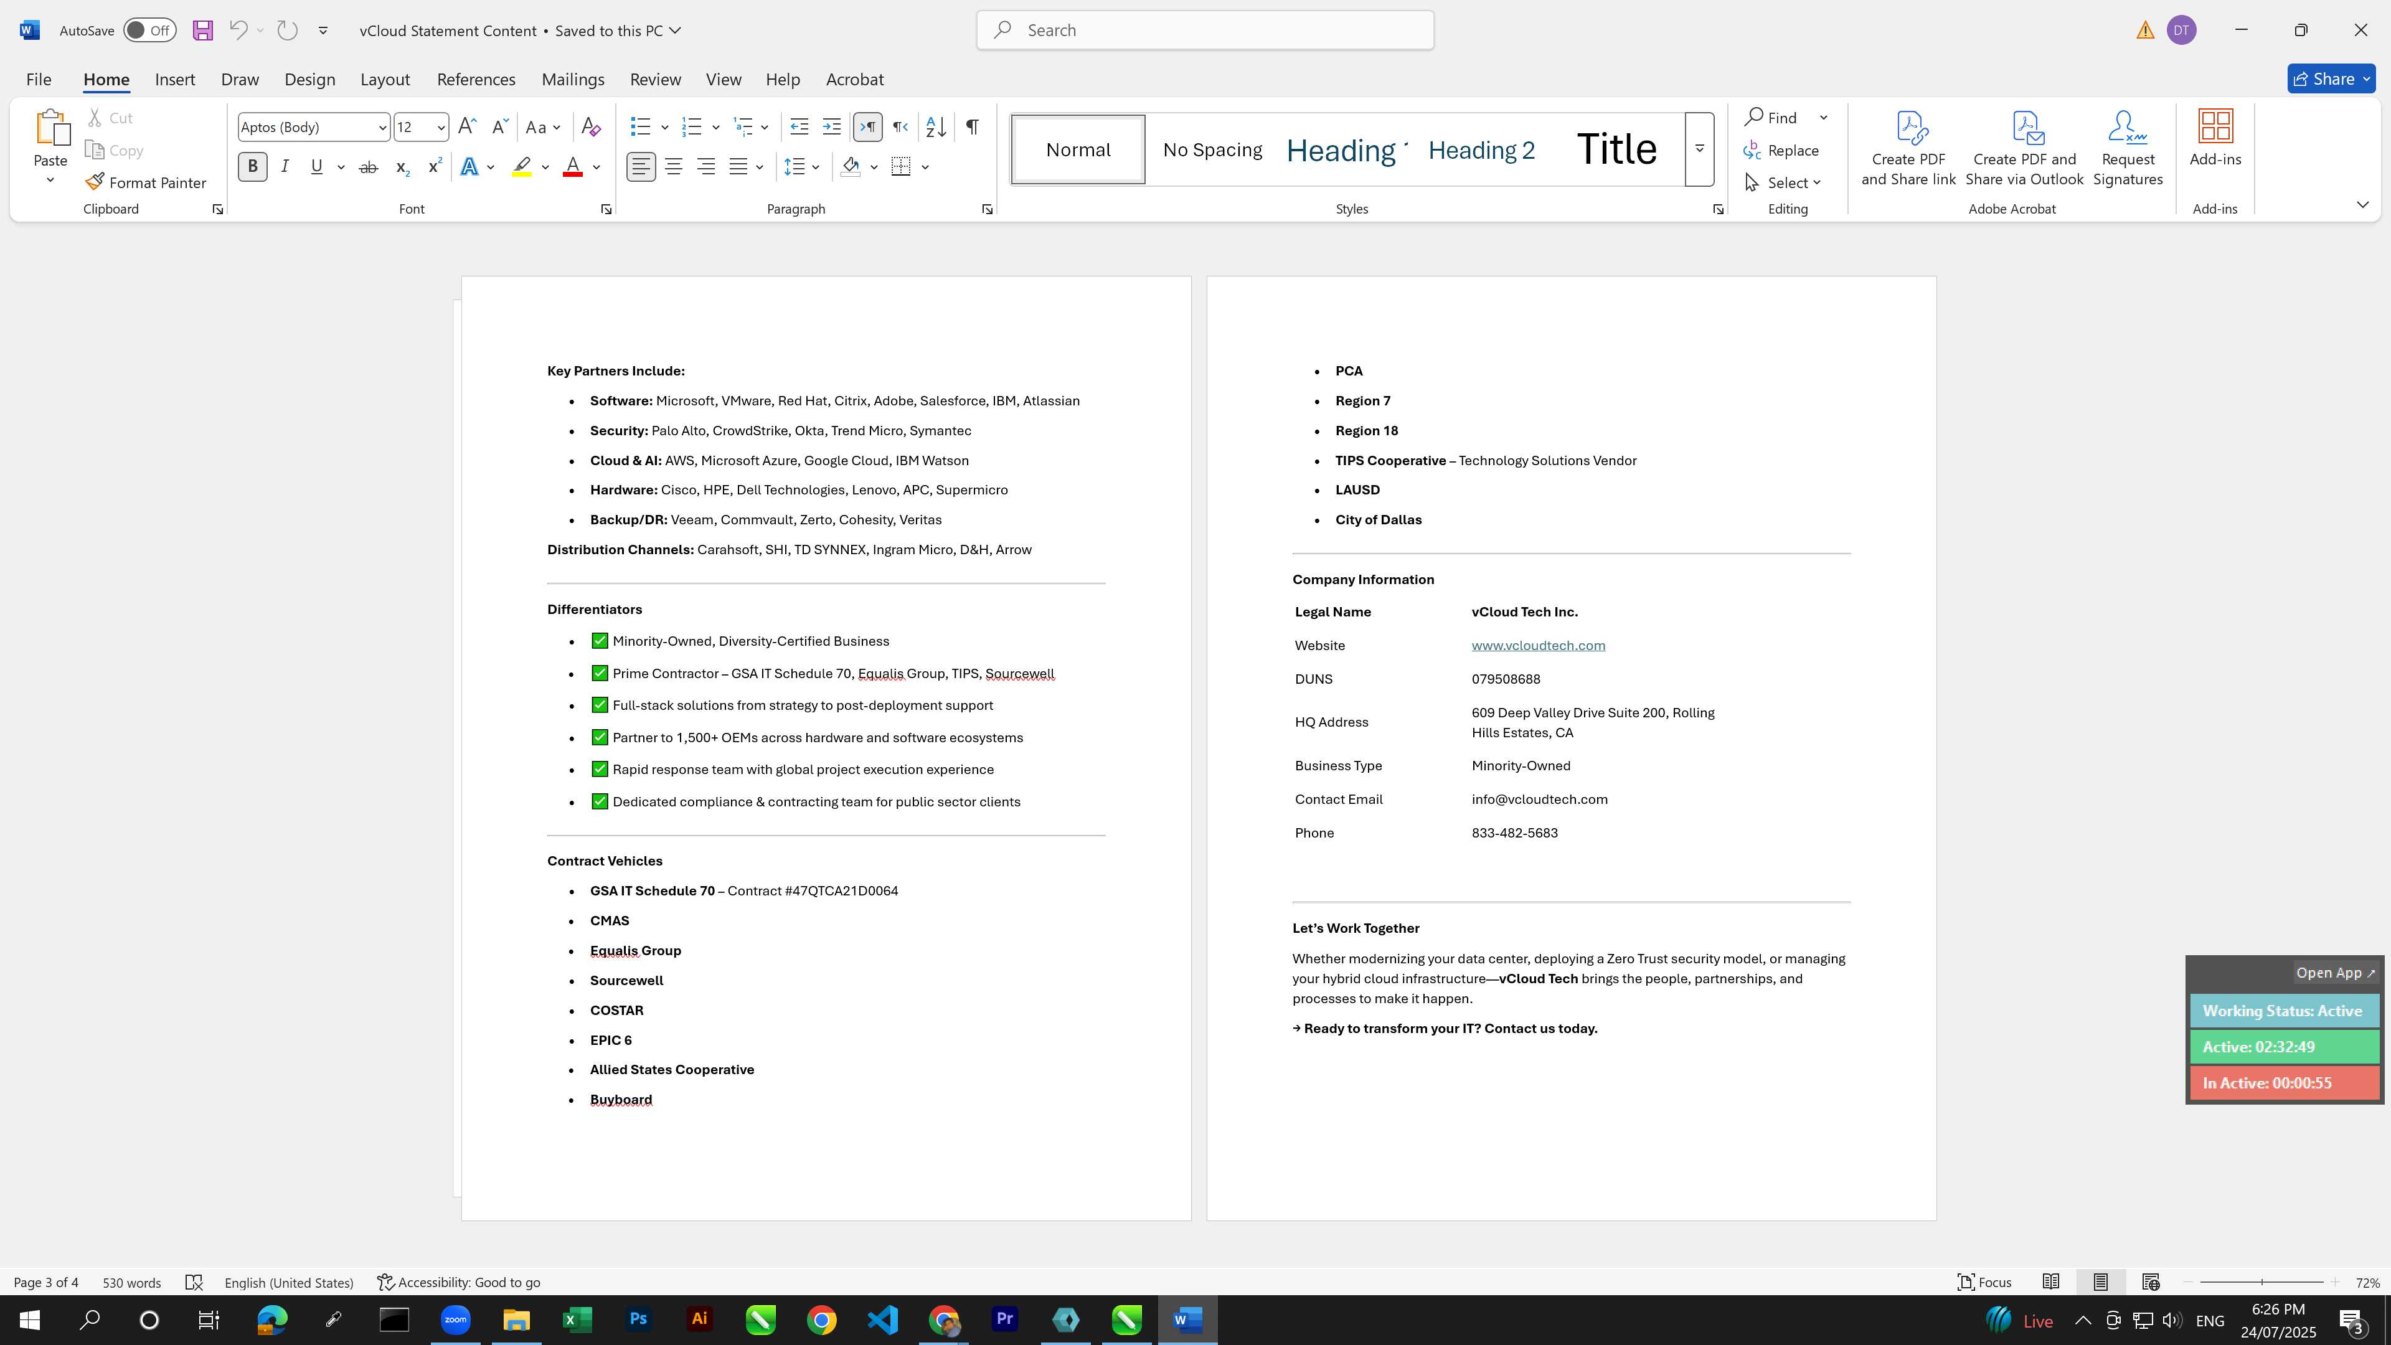Toggle the AutoSave switch
Screen dimensions: 2391x1345
pos(149,30)
